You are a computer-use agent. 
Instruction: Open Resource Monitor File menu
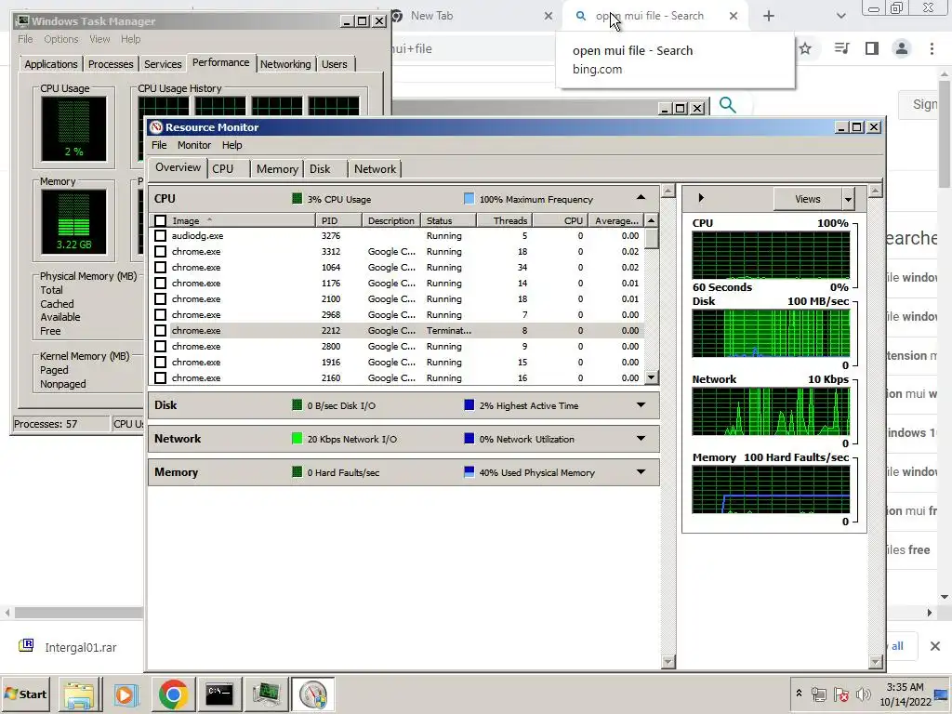pyautogui.click(x=159, y=145)
